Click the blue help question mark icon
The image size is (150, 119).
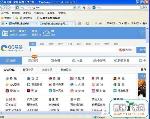144,23
